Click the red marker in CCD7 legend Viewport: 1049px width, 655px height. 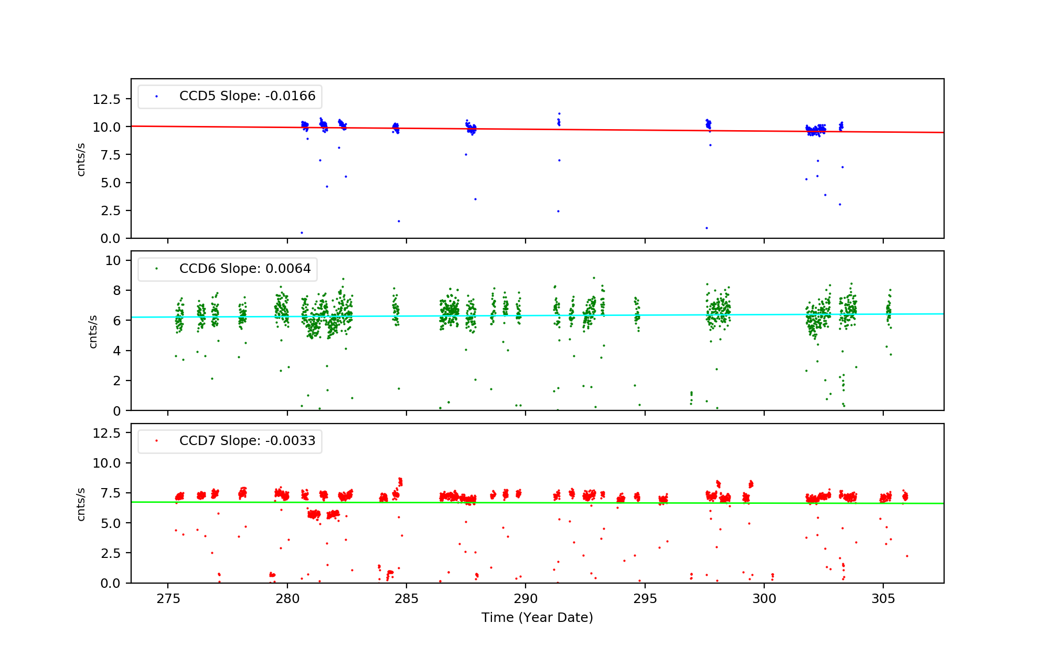pyautogui.click(x=156, y=441)
